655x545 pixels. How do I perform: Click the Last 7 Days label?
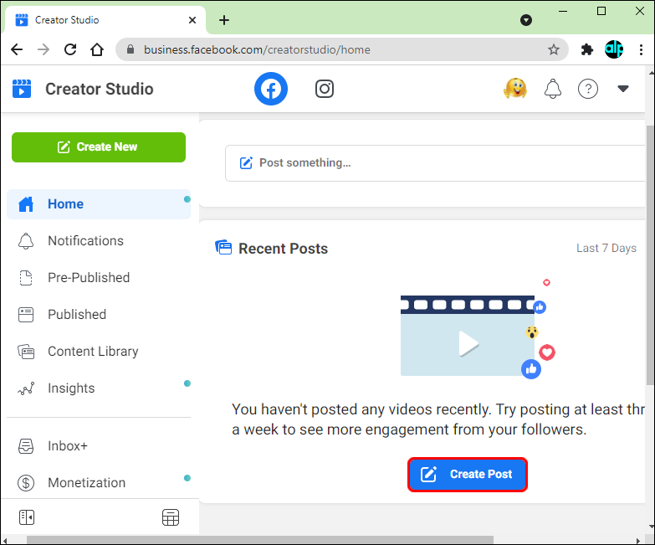coord(606,249)
